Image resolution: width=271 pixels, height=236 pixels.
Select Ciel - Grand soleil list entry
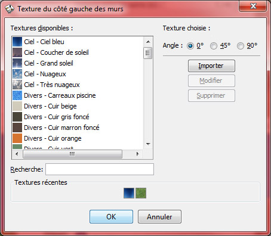click(48, 63)
